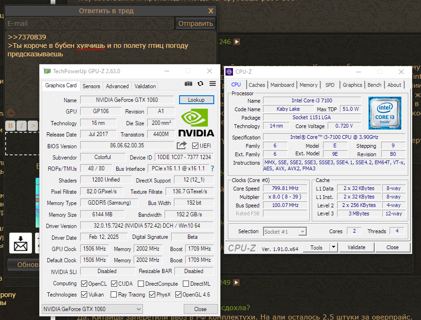421x320 pixels.
Task: Toggle the OpenGL 4.6 checkbox
Action: [178, 295]
